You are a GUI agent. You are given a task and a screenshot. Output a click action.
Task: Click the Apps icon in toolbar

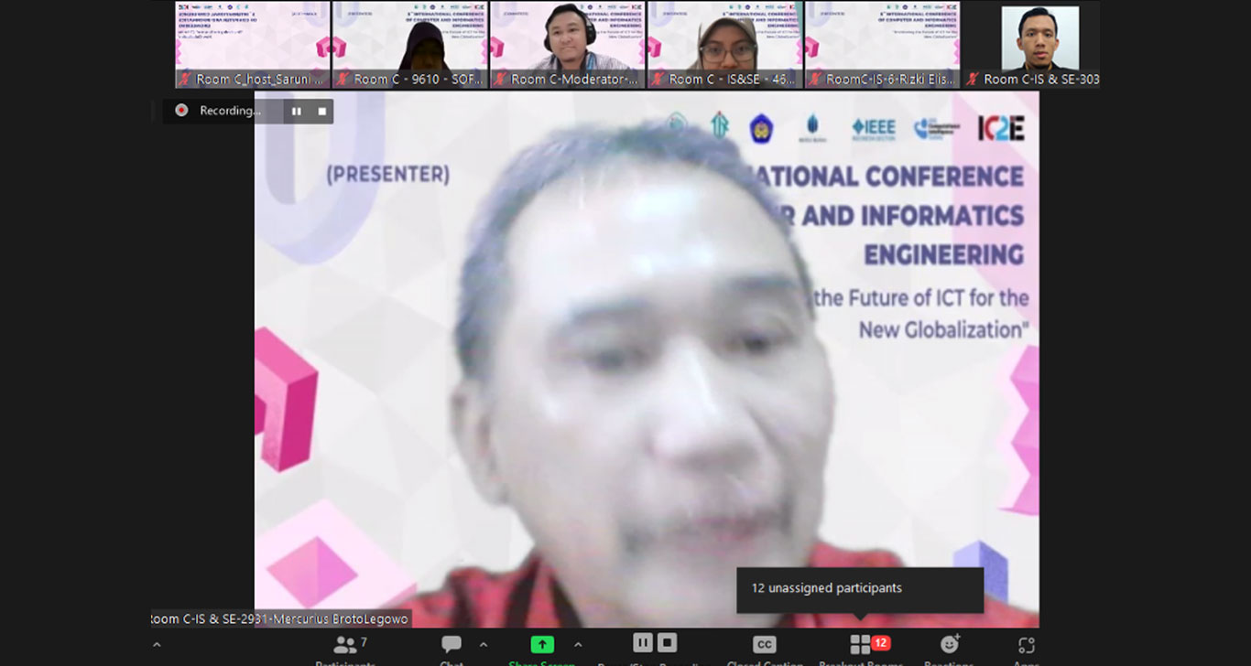1027,647
